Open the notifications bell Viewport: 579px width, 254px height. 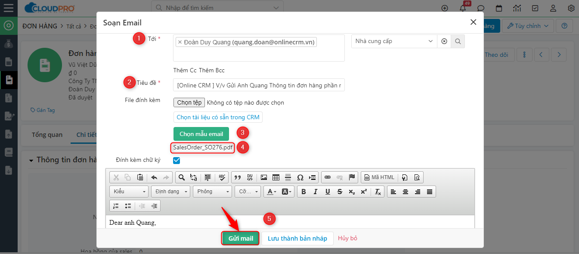pos(463,8)
